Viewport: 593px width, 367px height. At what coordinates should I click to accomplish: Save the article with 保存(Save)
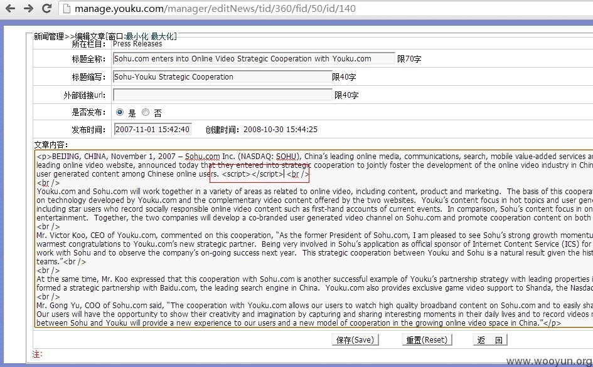[355, 340]
